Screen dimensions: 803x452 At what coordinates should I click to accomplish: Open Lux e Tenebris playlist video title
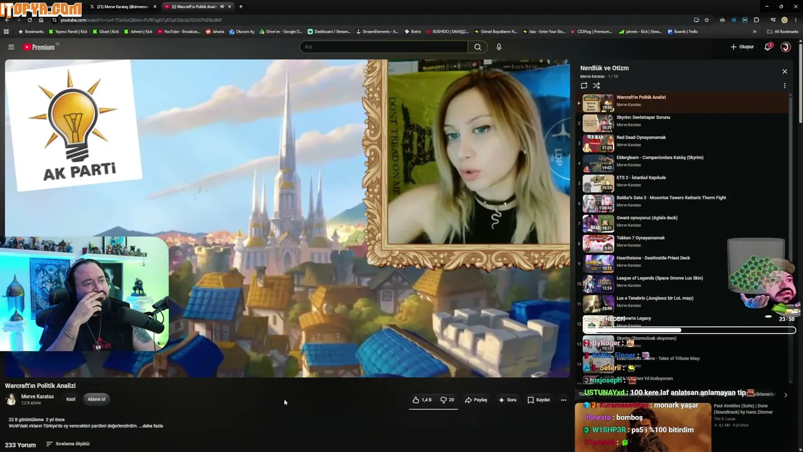655,298
